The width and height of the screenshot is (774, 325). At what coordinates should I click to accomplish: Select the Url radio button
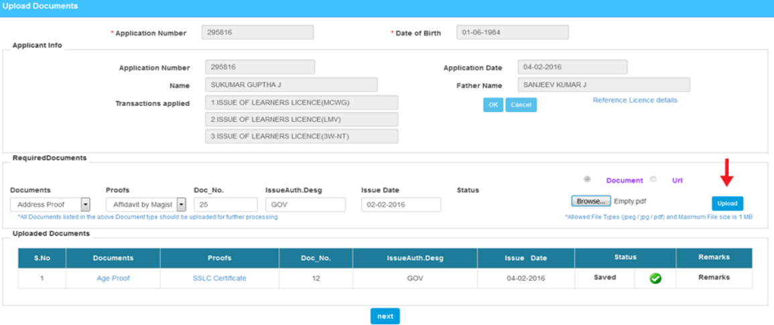653,180
